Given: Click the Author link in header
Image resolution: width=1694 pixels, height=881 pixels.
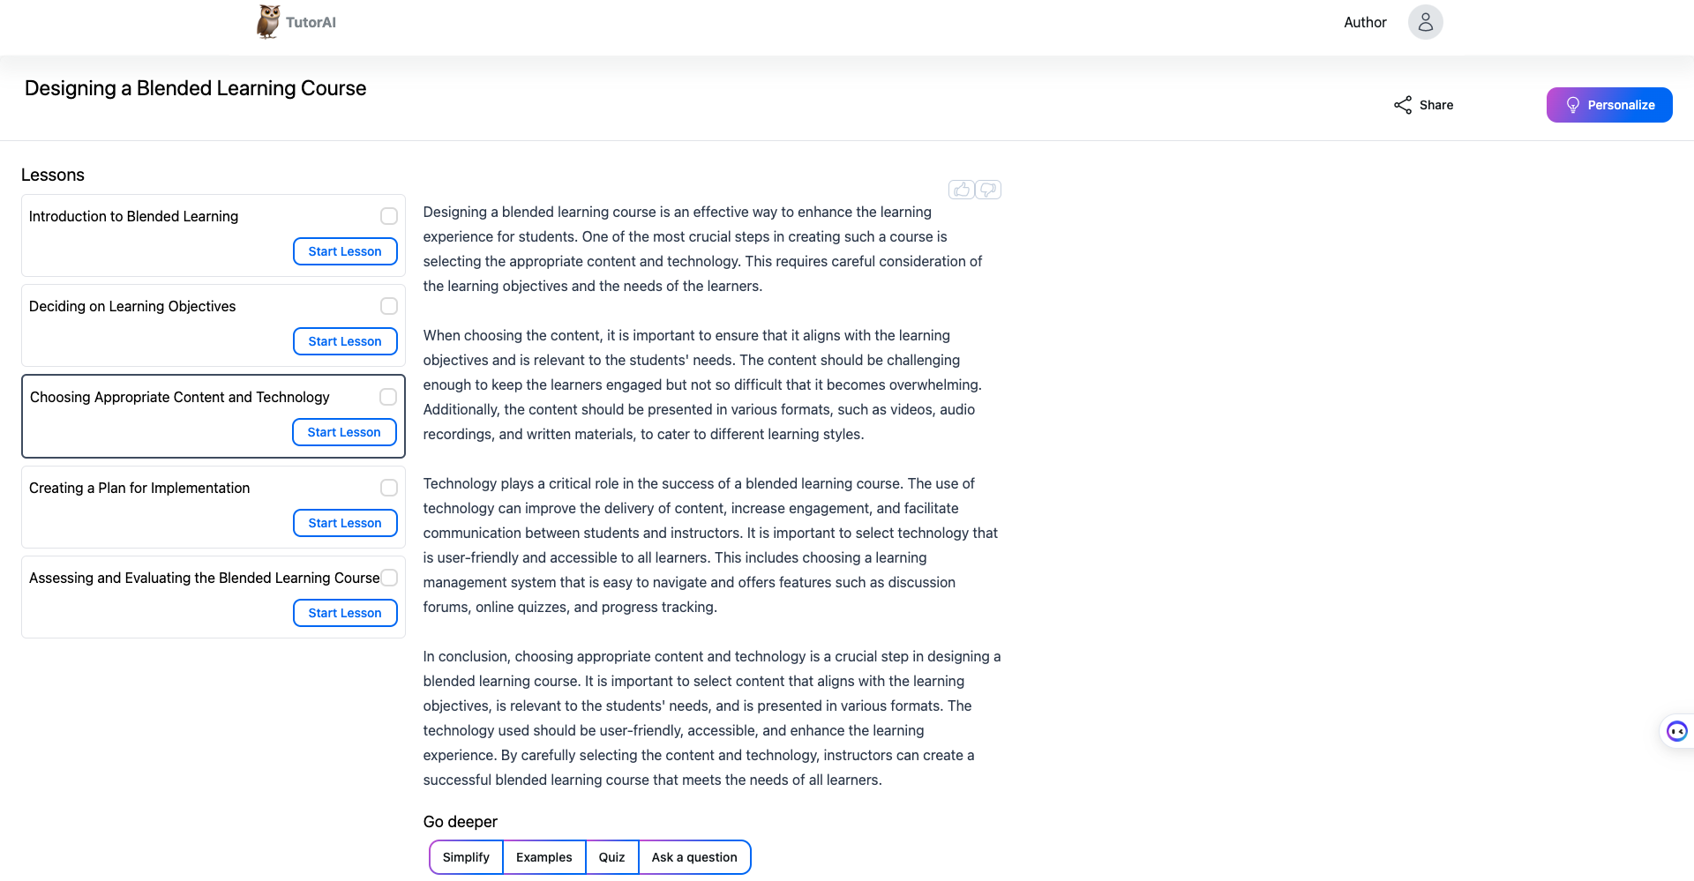Looking at the screenshot, I should pyautogui.click(x=1365, y=22).
